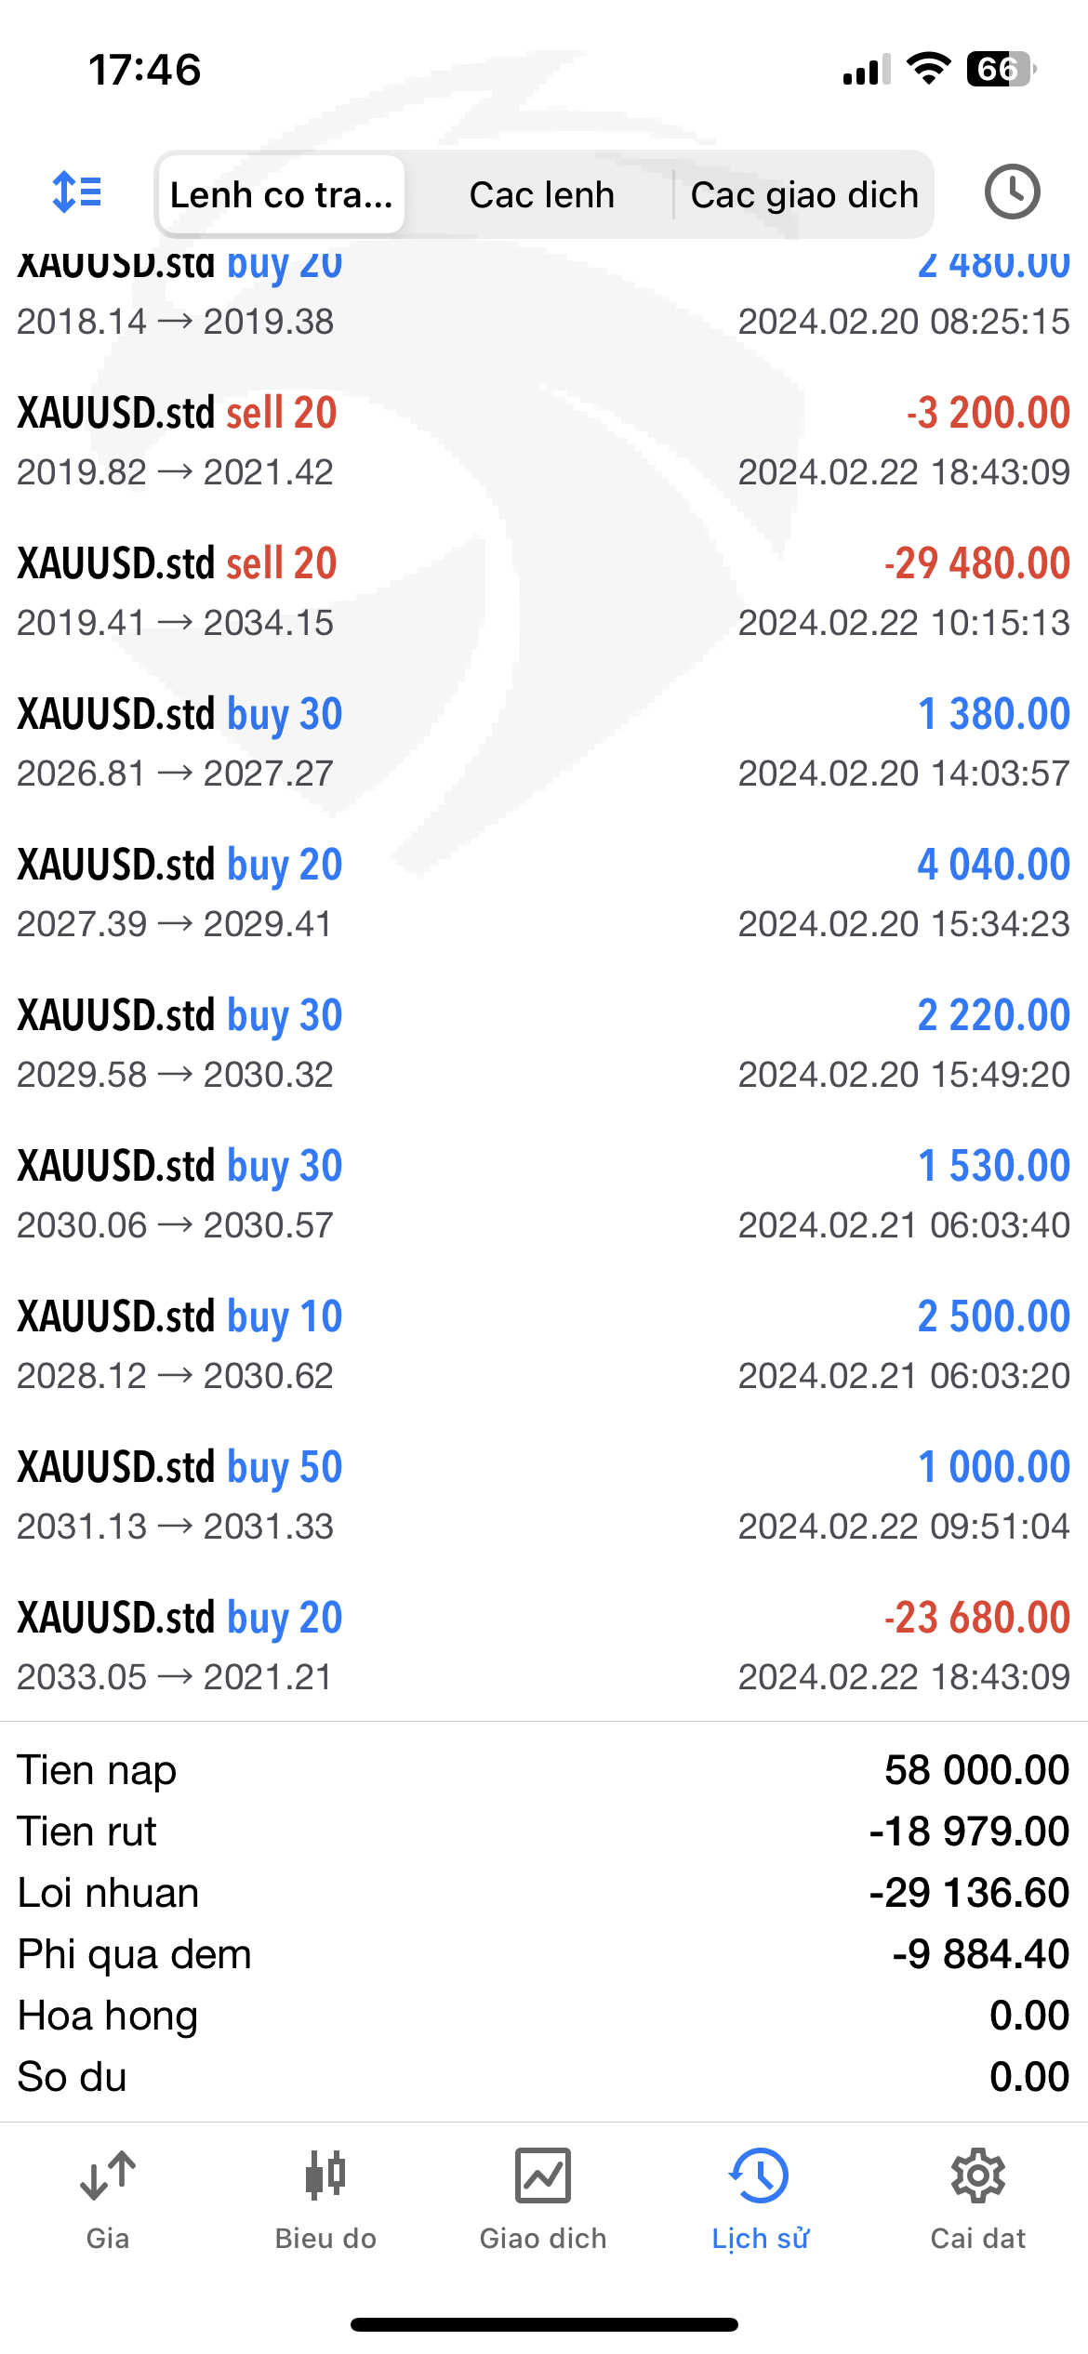Tap the home indicator bar

click(544, 2324)
